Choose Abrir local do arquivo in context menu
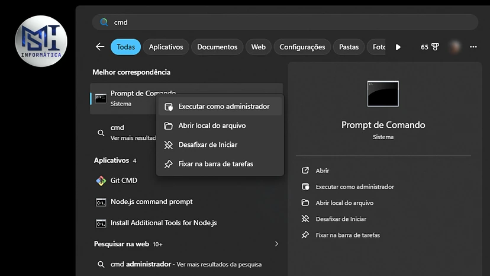 [x=220, y=126]
